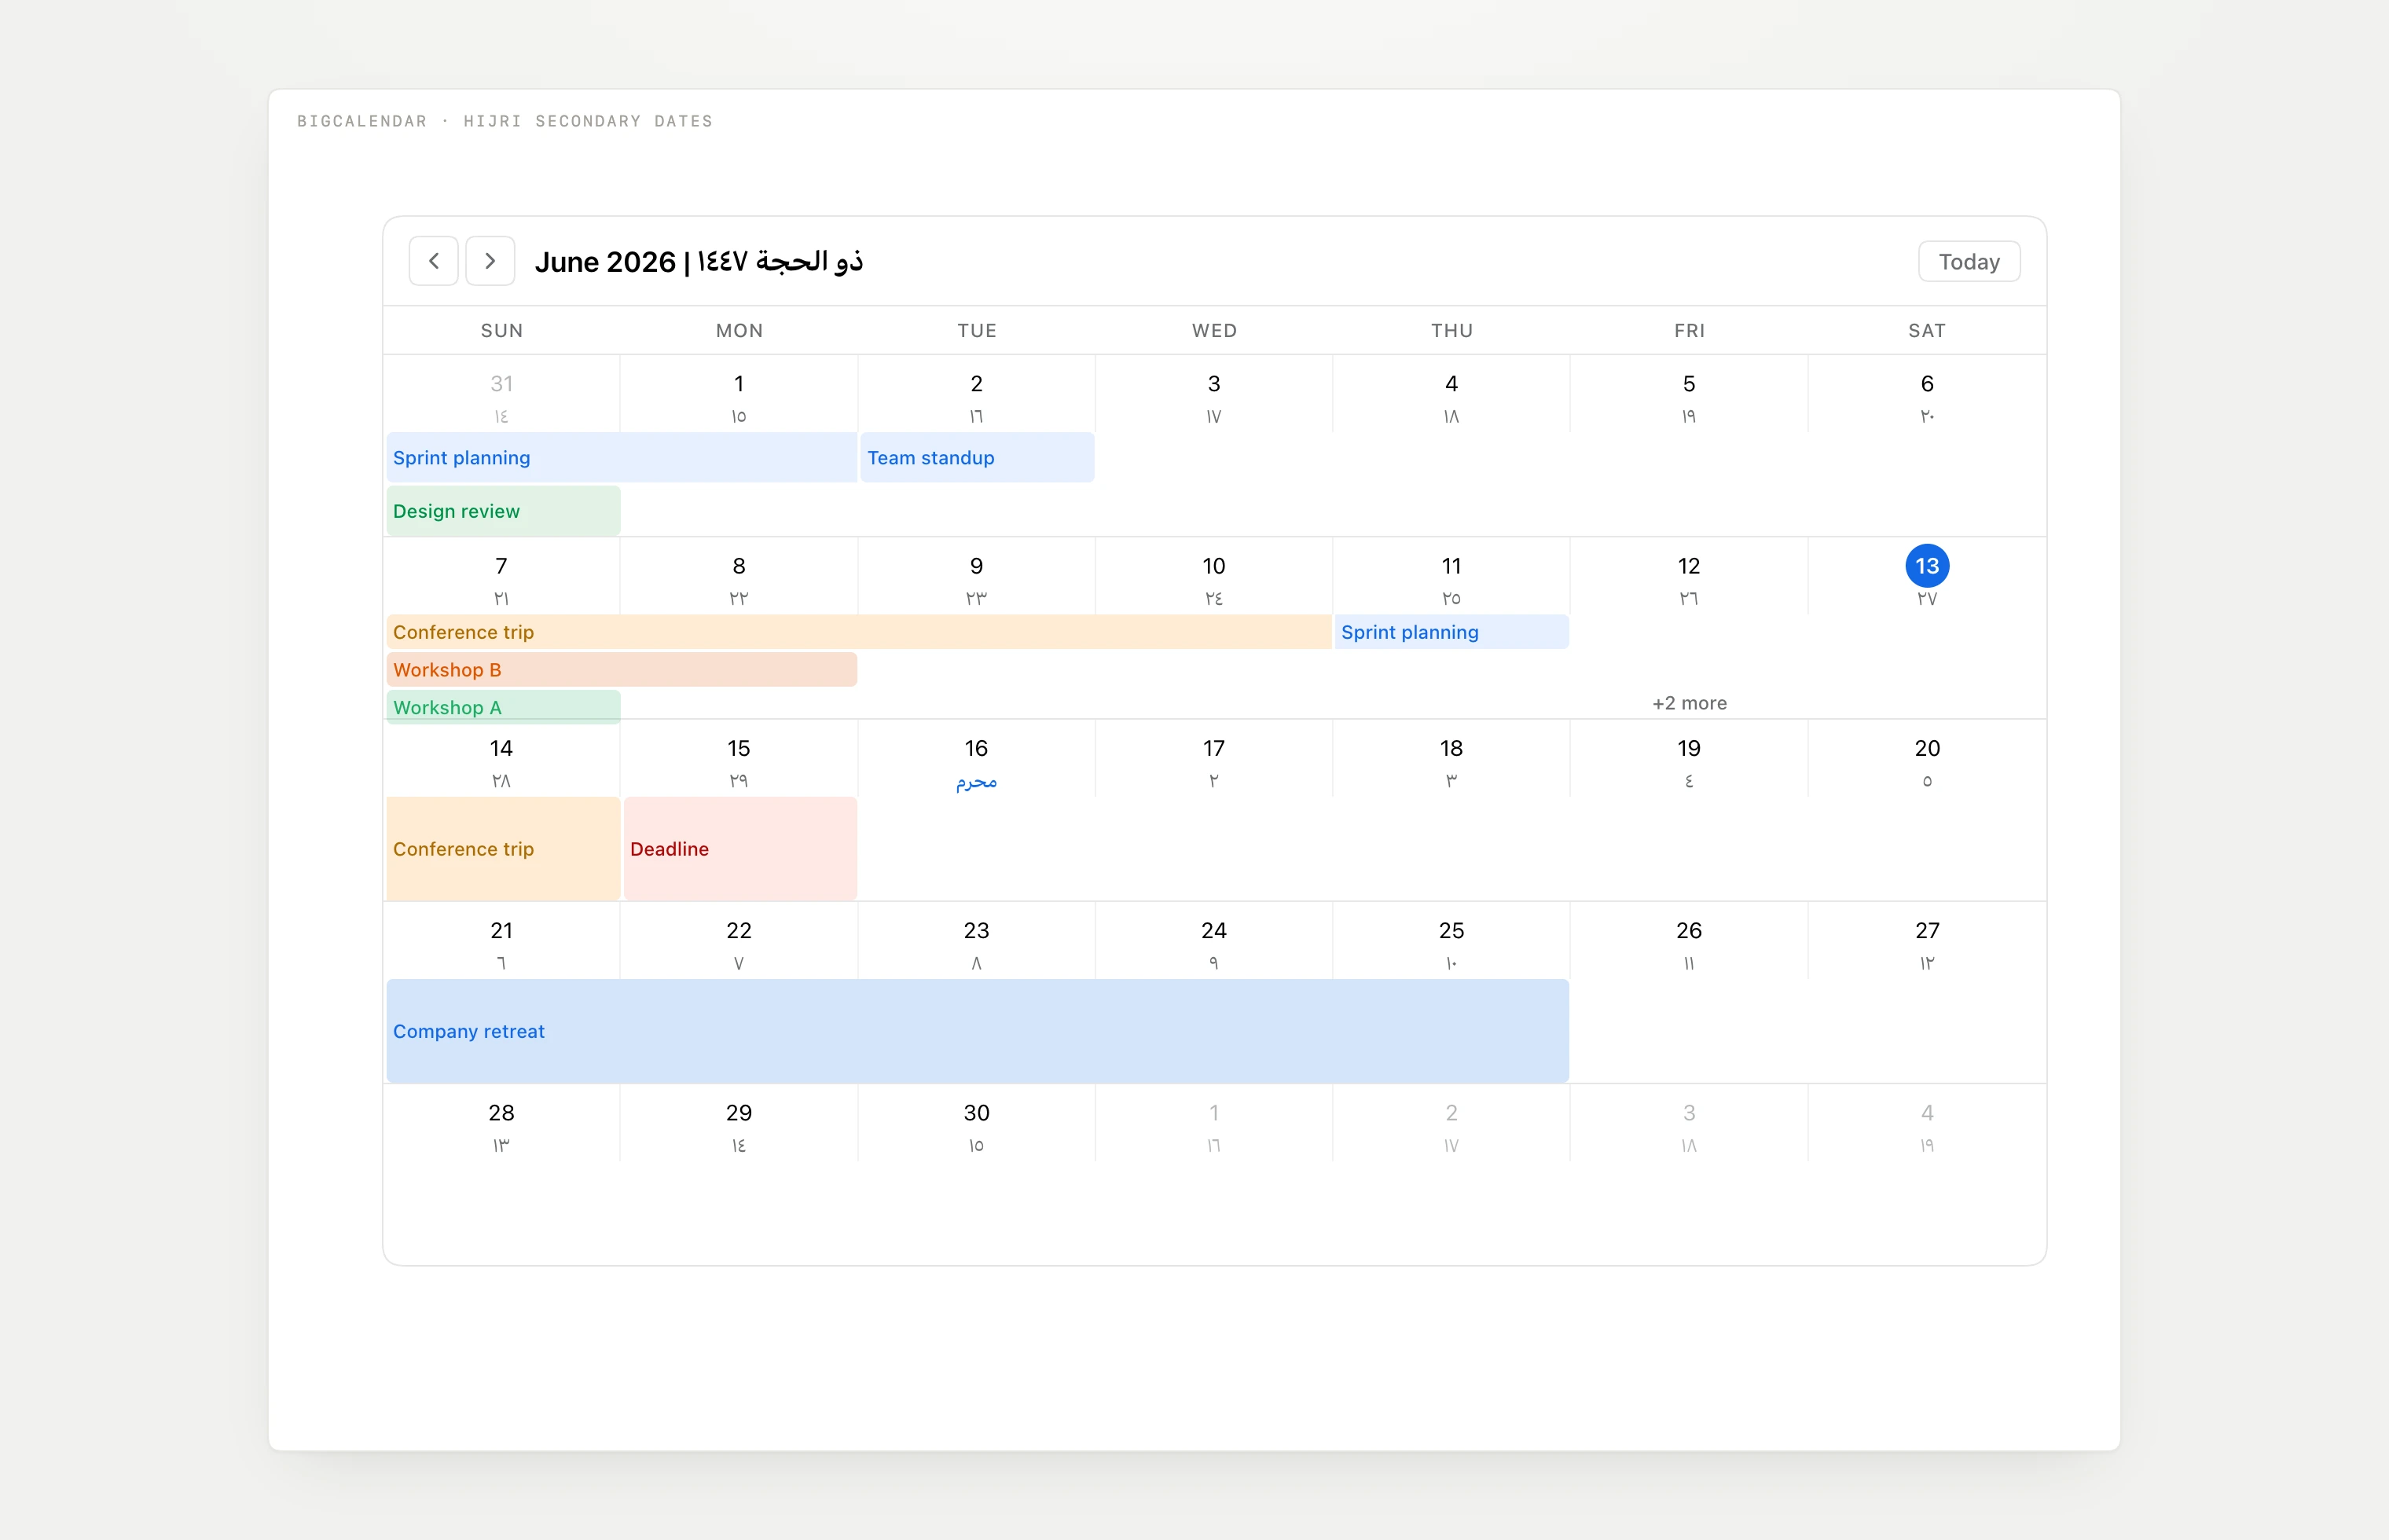Open the Workshop B event
2389x1540 pixels.
click(x=621, y=669)
